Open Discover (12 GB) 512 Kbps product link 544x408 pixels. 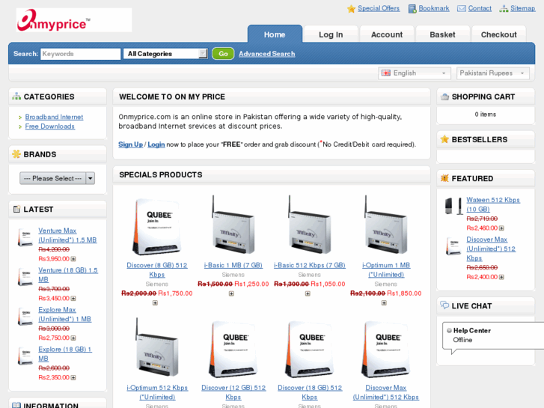click(233, 392)
